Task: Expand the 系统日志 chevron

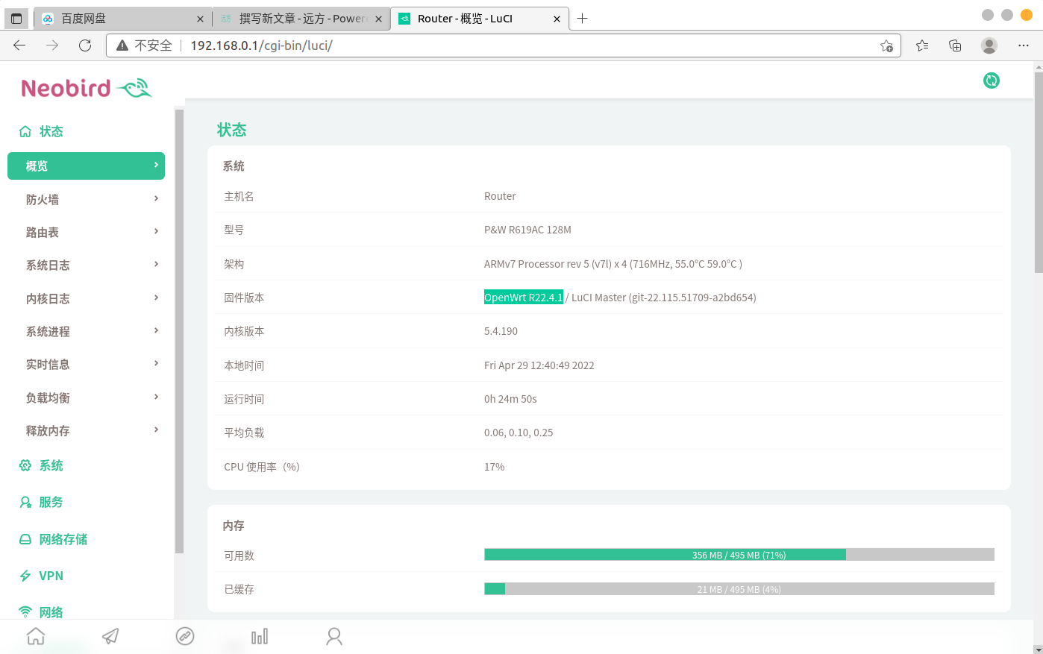Action: click(x=156, y=264)
